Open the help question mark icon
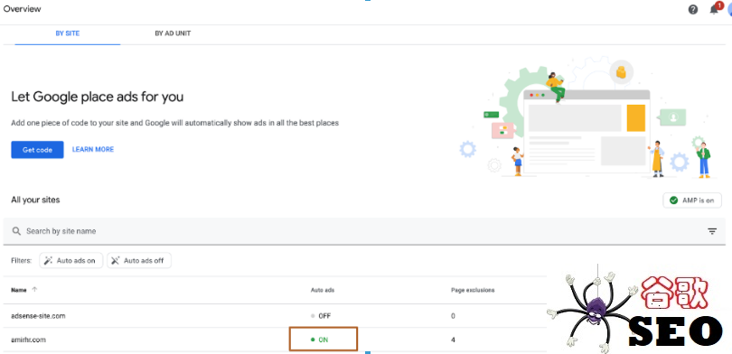This screenshot has width=732, height=354. point(693,9)
